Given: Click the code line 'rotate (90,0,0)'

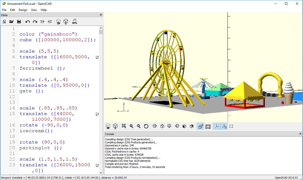Looking at the screenshot, I should pos(42,142).
